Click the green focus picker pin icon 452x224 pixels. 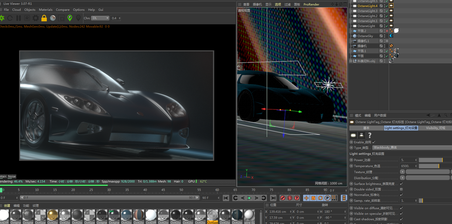pos(70,18)
